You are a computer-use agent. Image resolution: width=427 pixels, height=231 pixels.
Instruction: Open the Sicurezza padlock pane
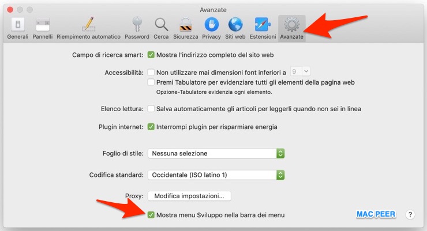(x=186, y=28)
